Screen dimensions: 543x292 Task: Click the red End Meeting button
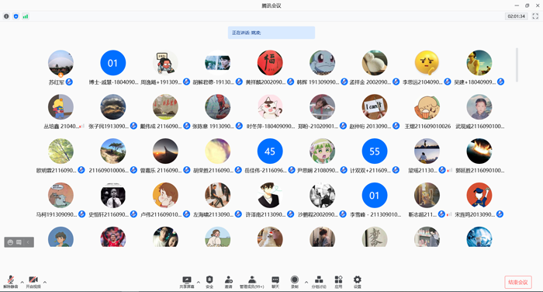point(518,282)
